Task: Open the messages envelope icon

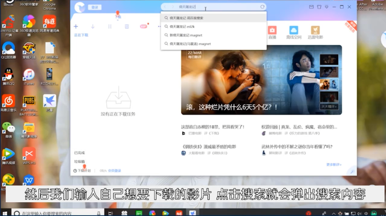Action: click(311, 7)
